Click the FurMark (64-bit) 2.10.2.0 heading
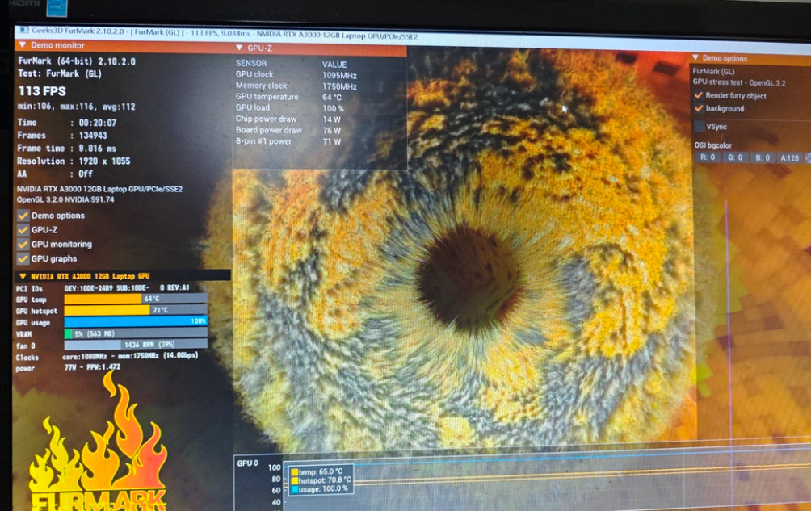811x511 pixels. [77, 61]
